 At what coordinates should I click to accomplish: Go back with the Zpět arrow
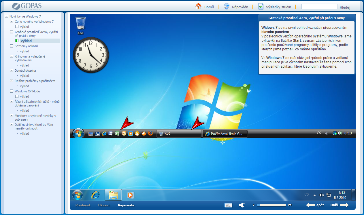point(315,205)
